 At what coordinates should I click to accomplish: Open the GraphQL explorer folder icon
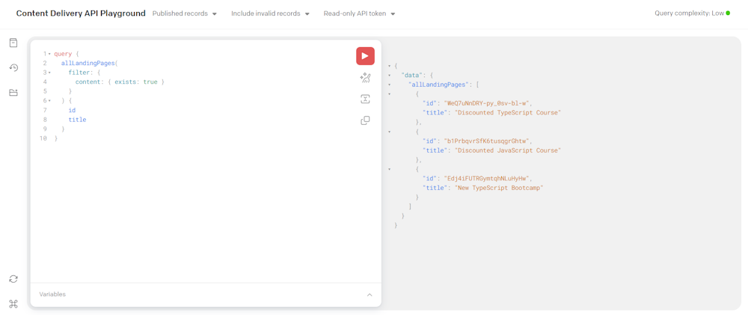(13, 92)
